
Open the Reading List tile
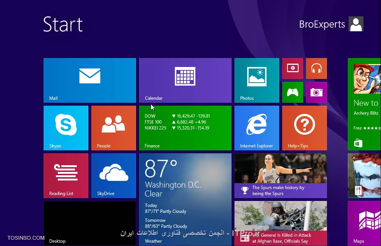(x=66, y=176)
